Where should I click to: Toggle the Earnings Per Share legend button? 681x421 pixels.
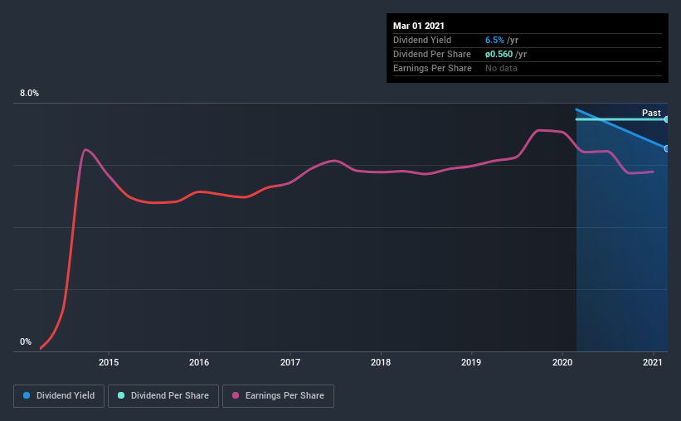tap(278, 396)
